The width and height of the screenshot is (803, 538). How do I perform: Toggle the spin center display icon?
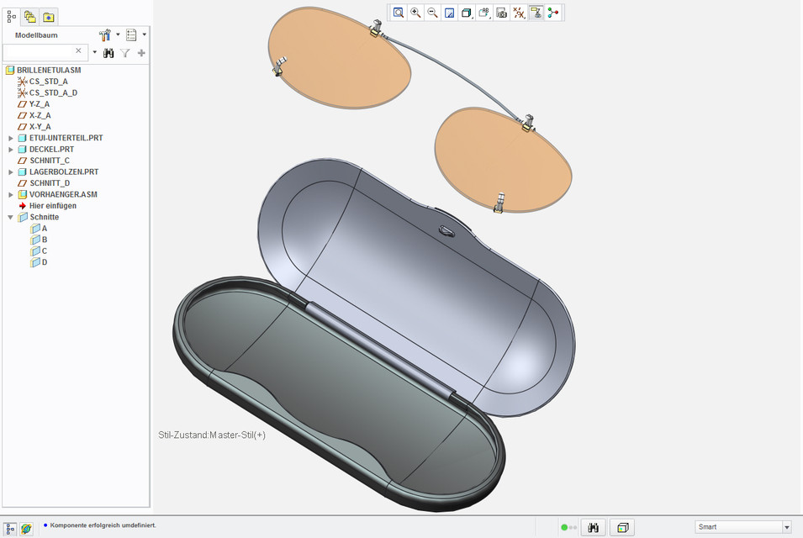(552, 13)
